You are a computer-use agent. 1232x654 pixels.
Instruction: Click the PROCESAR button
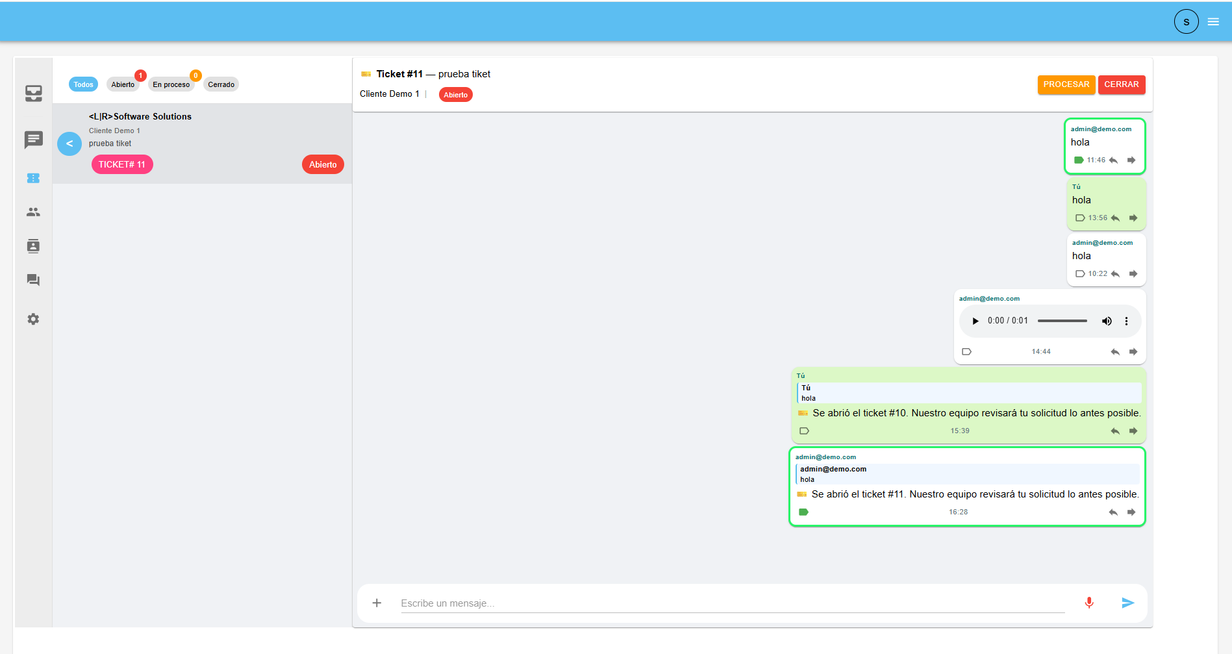tap(1066, 84)
